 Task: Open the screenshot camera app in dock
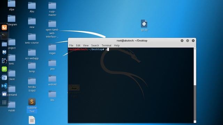tap(4, 94)
